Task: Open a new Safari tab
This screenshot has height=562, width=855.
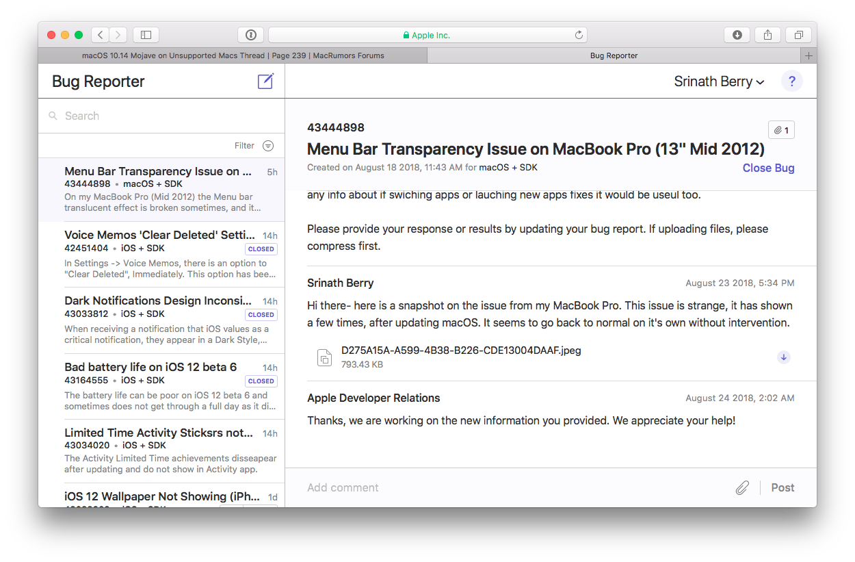Action: coord(808,55)
